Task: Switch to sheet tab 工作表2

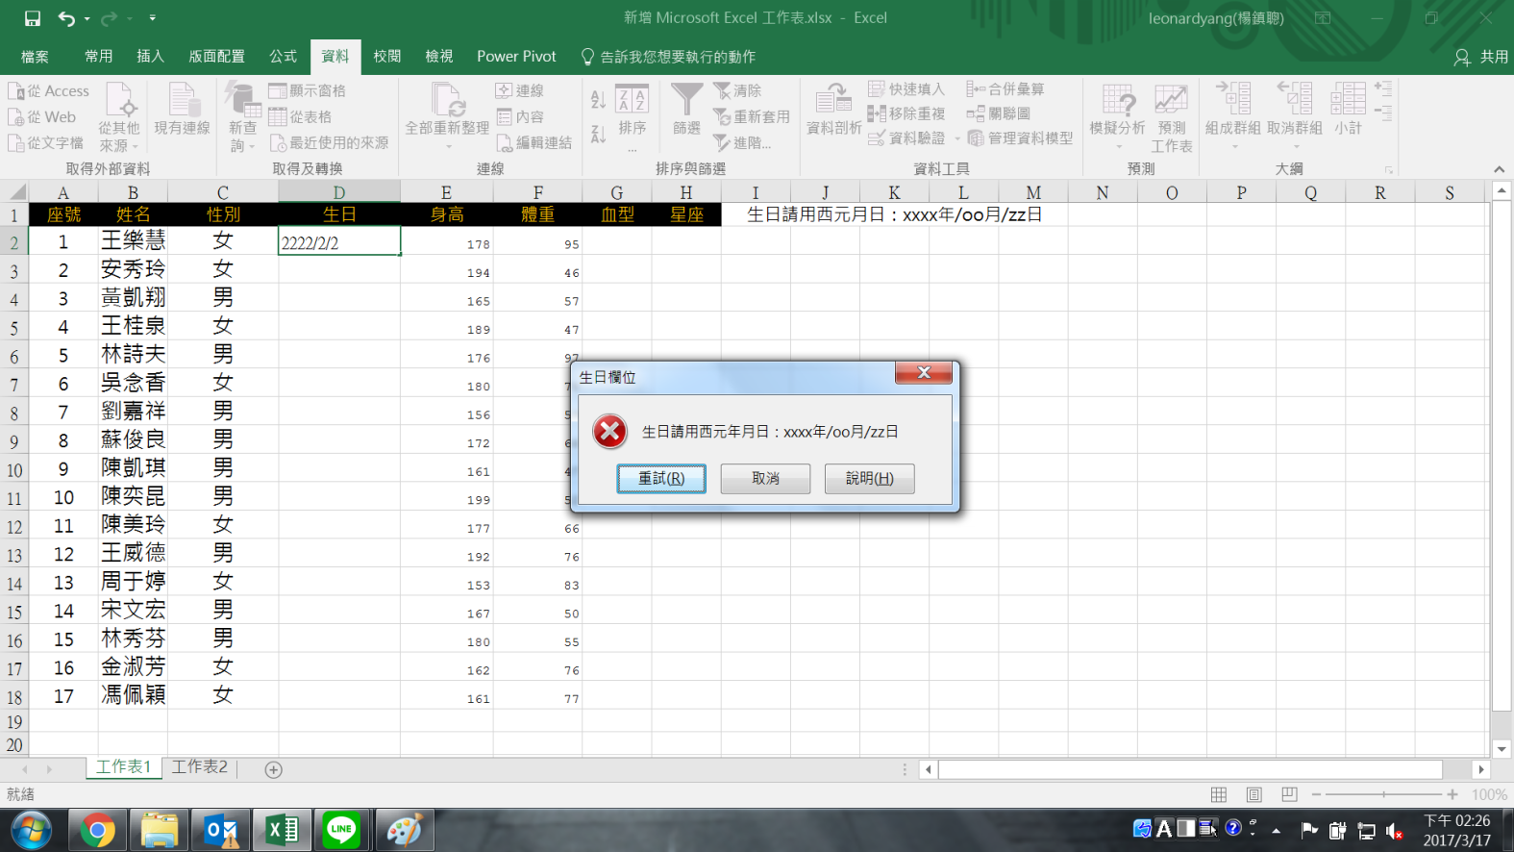Action: point(200,766)
